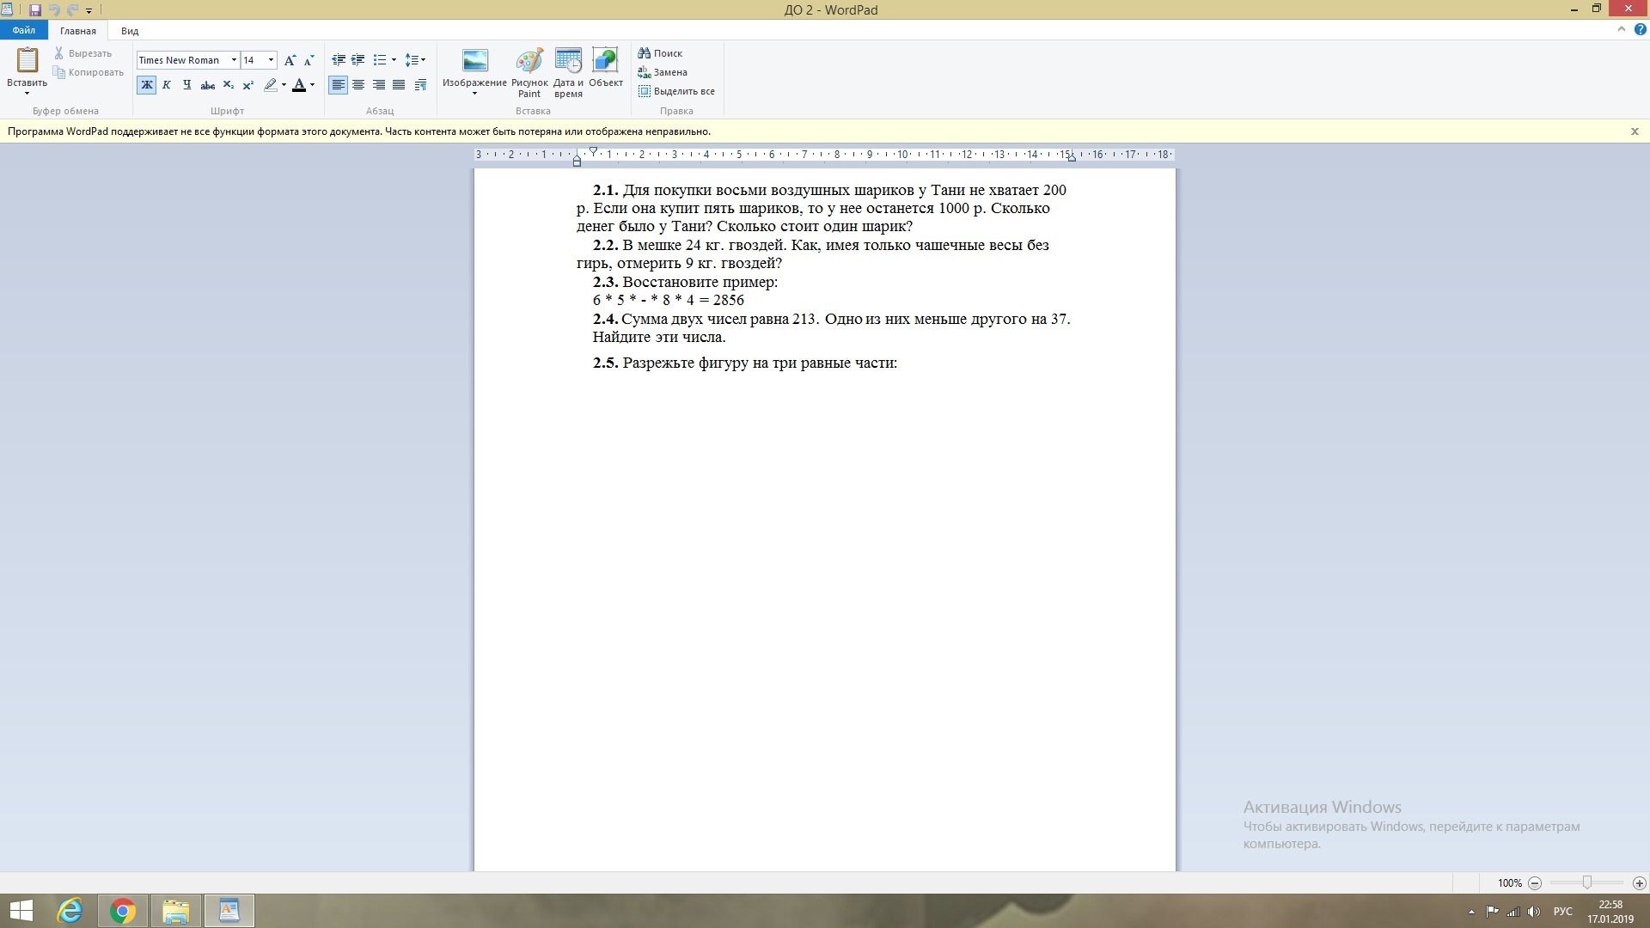
Task: Insert date and time (Дата и время)
Action: point(568,72)
